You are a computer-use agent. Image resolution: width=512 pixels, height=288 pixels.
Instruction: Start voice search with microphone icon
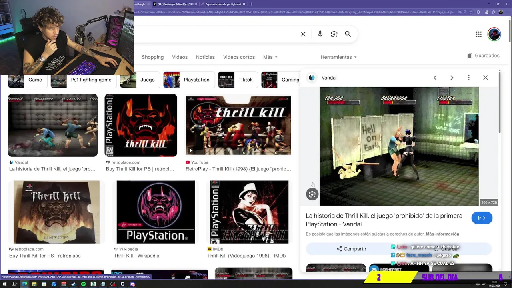pos(320,34)
